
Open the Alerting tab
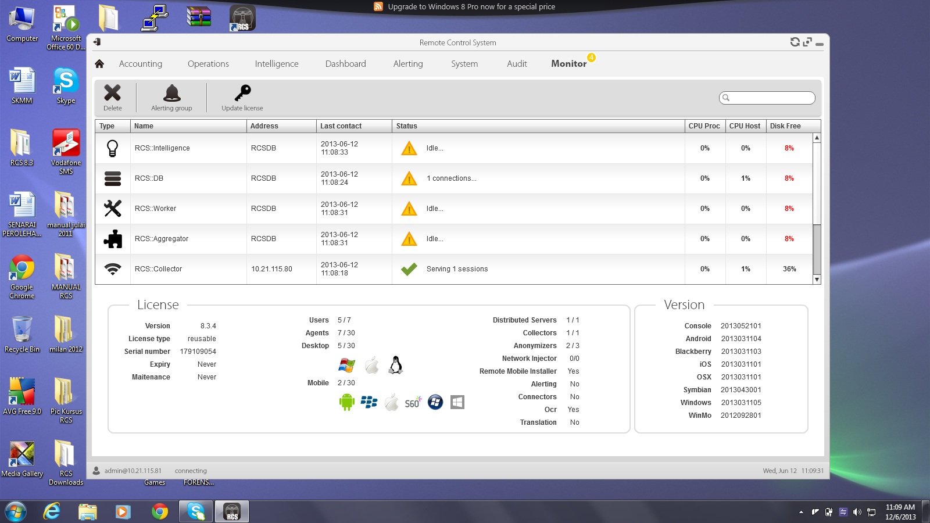click(408, 64)
